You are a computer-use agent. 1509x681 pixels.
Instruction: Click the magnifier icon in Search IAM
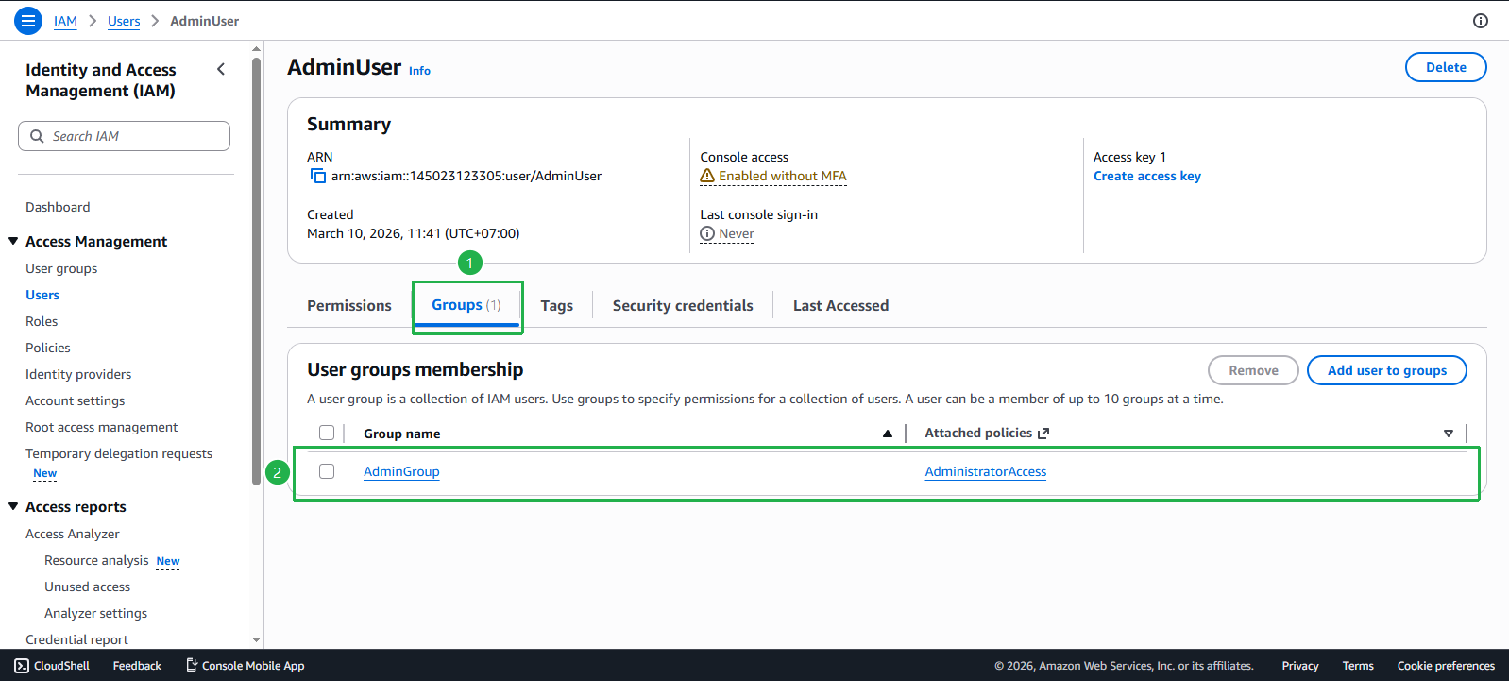click(x=37, y=136)
